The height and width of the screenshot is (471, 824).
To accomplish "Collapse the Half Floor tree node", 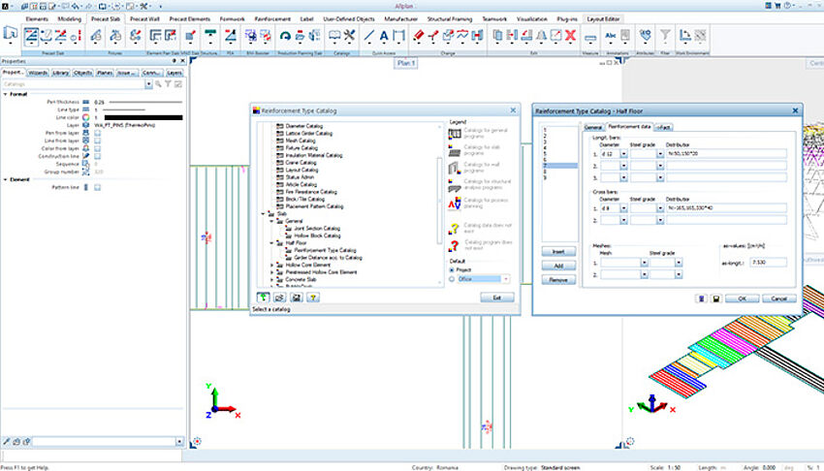I will click(270, 242).
